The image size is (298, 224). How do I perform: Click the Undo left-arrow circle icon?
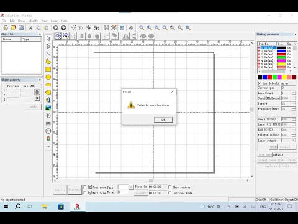point(56,27)
